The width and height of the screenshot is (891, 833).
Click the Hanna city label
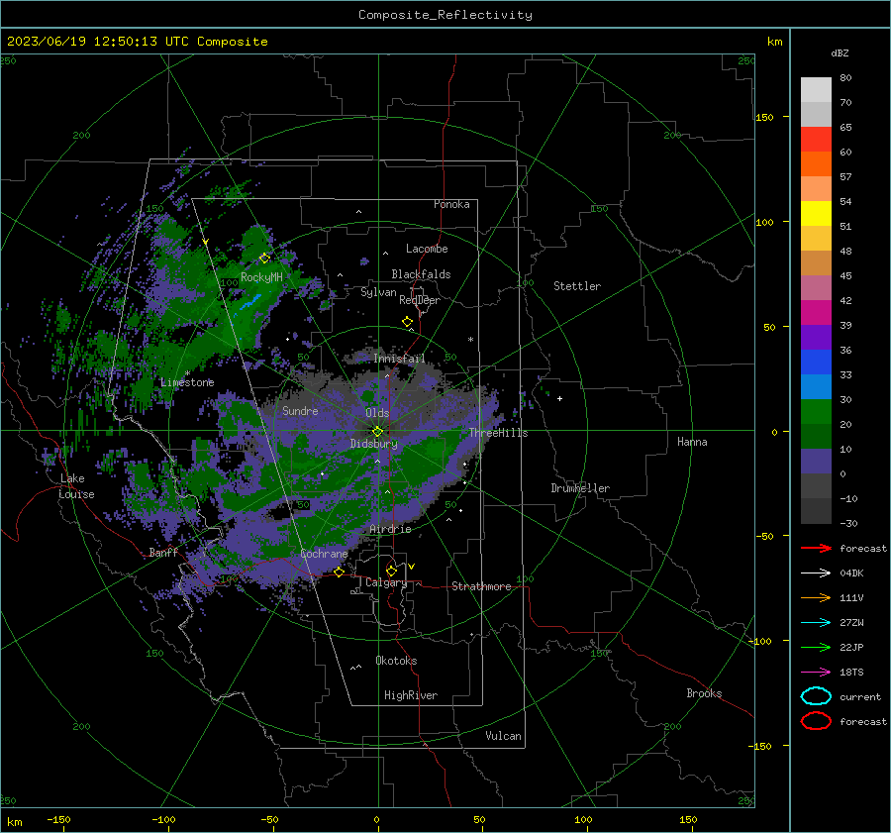pyautogui.click(x=692, y=442)
